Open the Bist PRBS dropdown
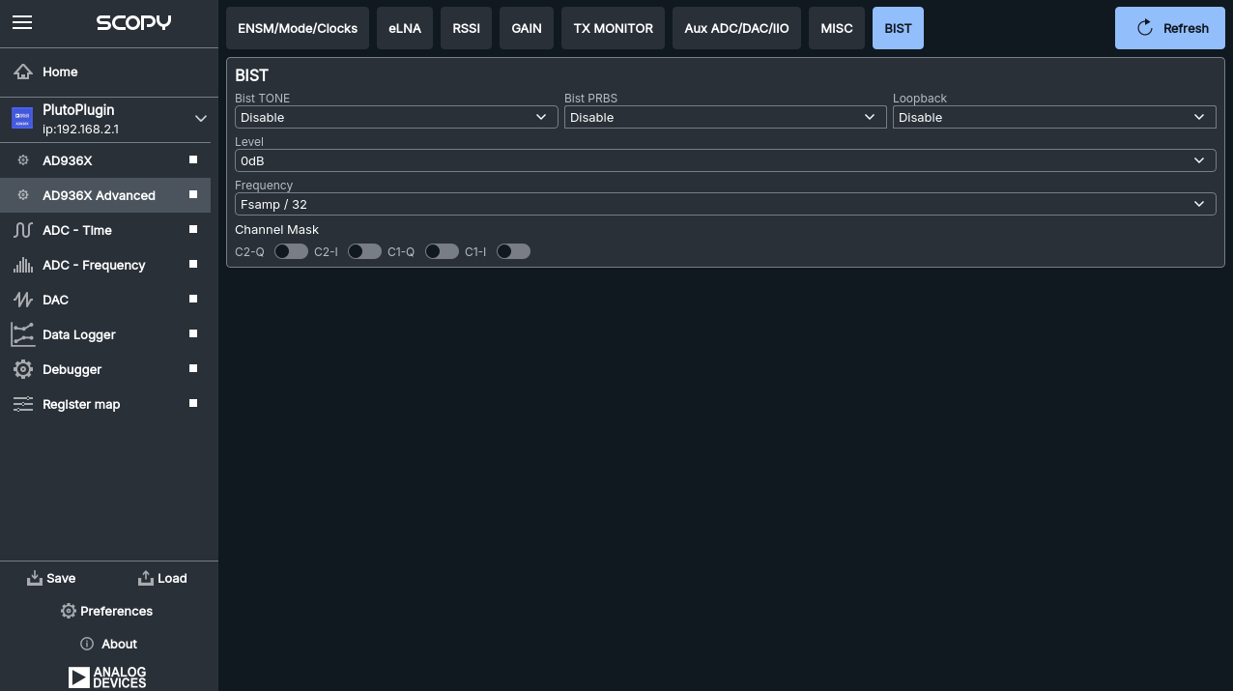 tap(726, 117)
